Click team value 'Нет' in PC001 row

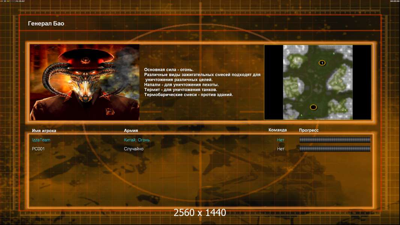tap(281, 149)
